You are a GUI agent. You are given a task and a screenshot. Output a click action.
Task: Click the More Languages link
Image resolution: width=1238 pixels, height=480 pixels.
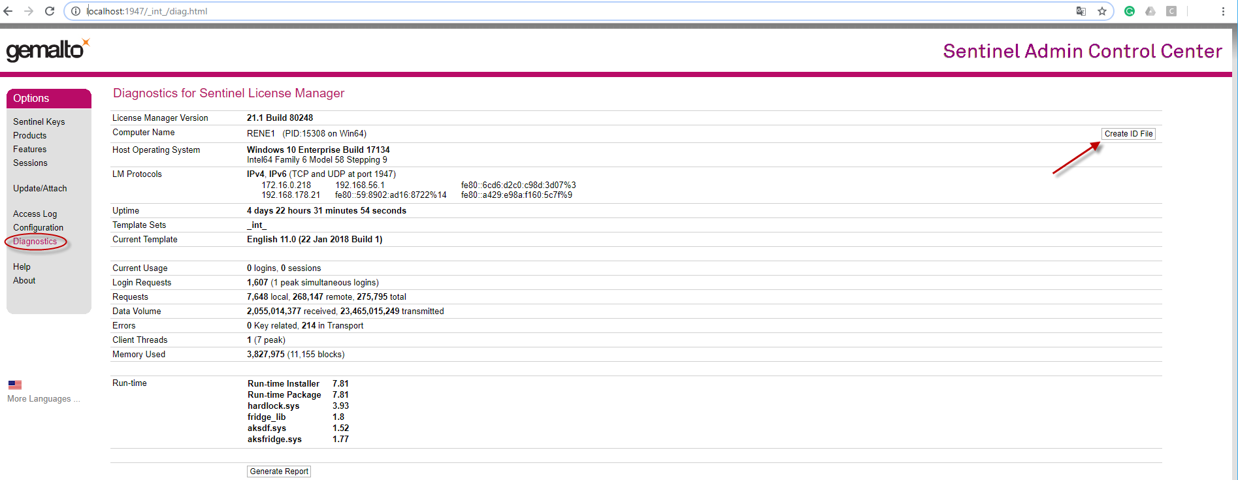pyautogui.click(x=44, y=398)
